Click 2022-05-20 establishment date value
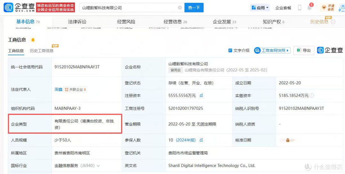Image resolution: width=345 pixels, height=174 pixels. click(290, 83)
